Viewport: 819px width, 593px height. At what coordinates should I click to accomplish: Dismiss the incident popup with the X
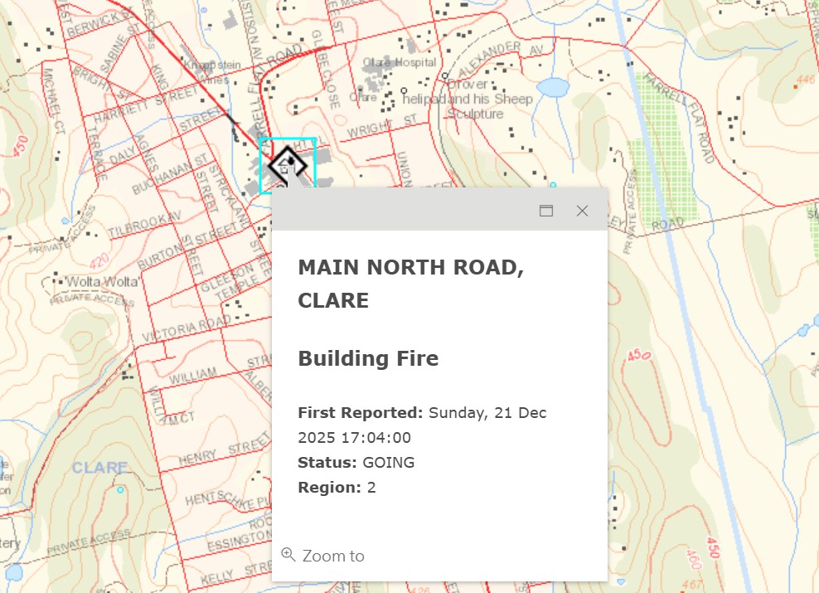click(x=582, y=211)
